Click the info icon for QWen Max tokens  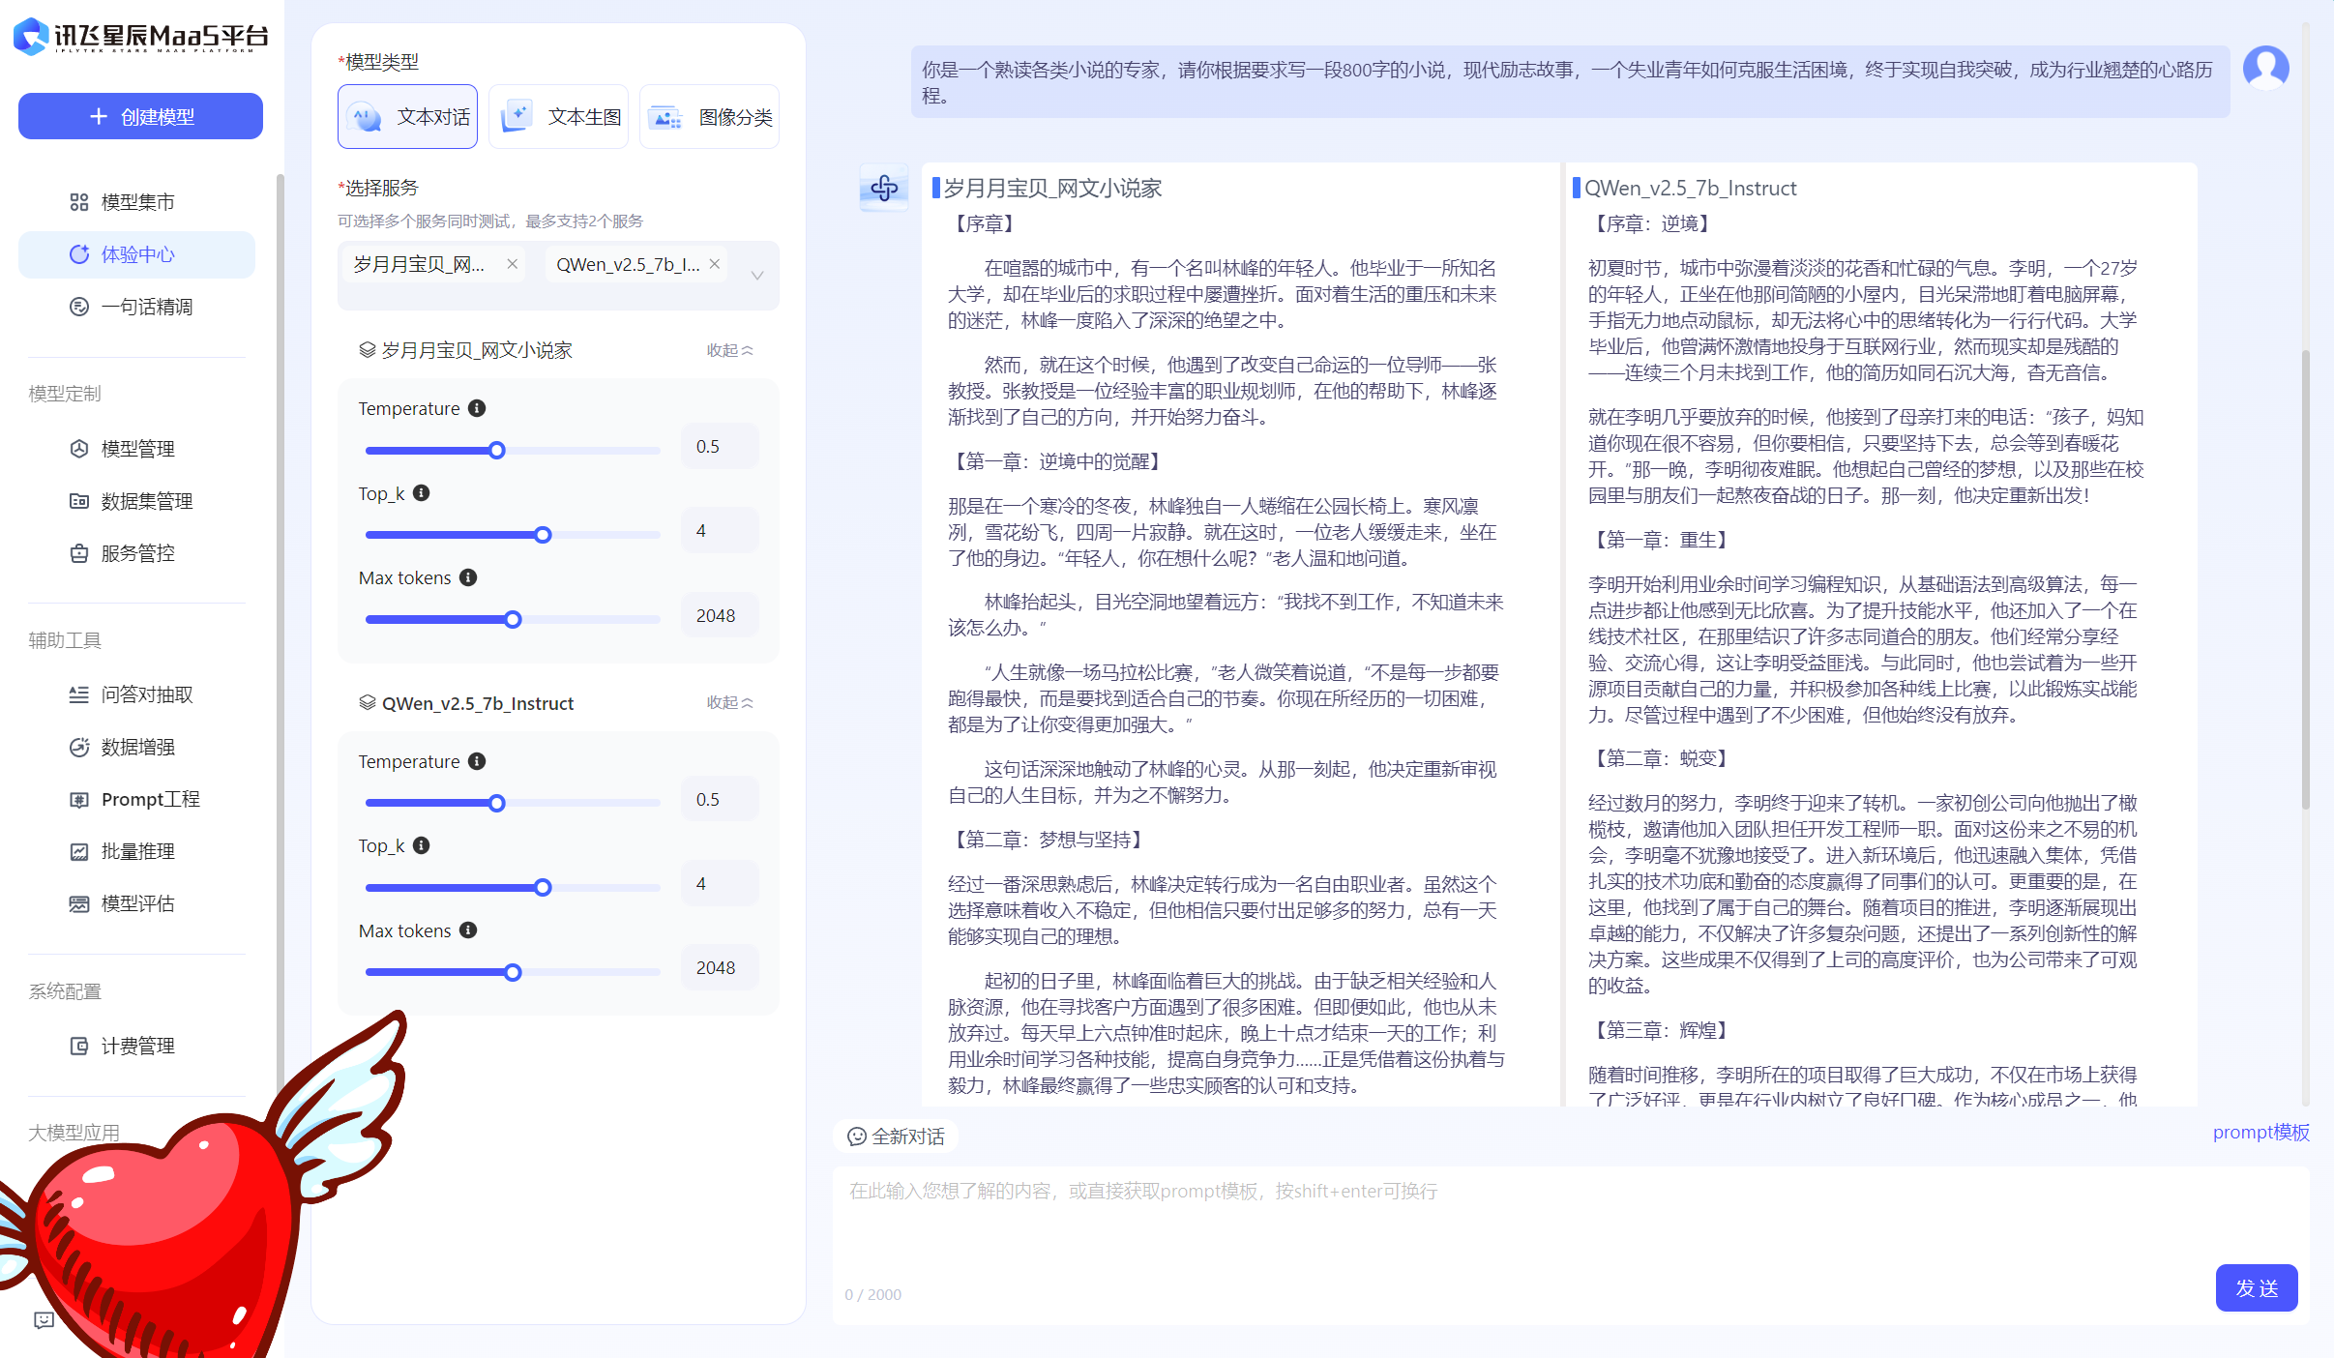[x=468, y=930]
